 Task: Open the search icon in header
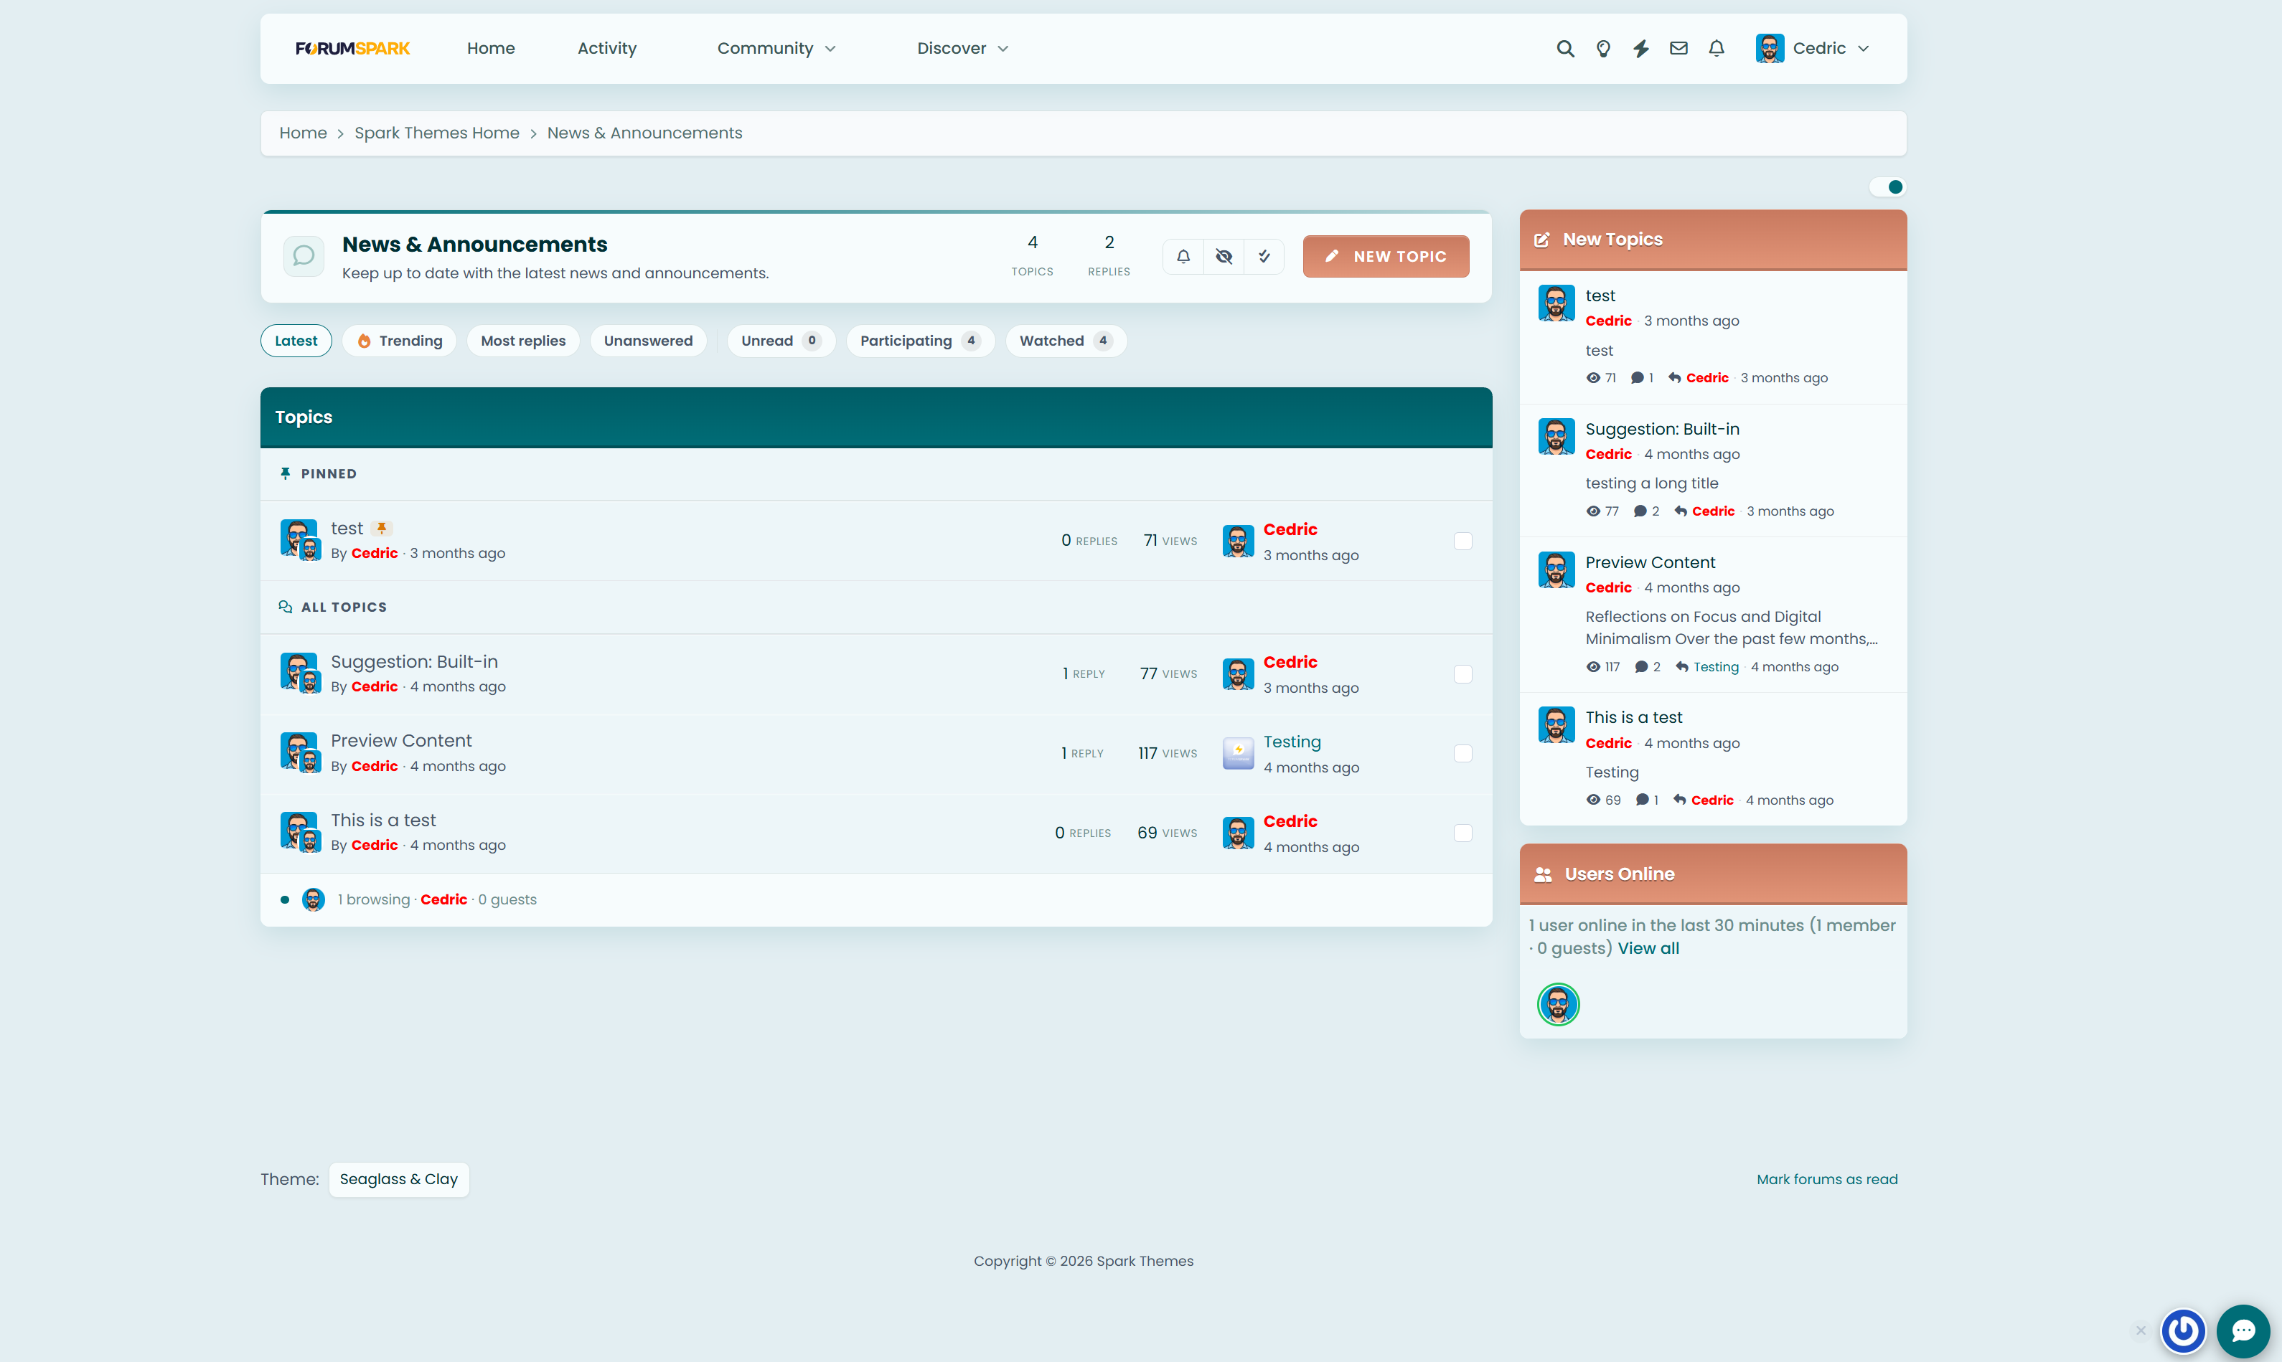pos(1565,49)
